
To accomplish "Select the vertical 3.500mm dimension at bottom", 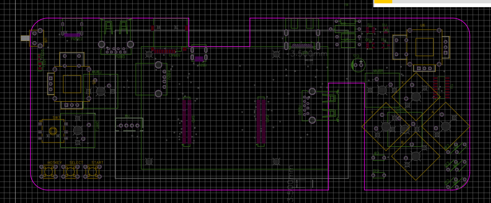I will (x=291, y=184).
